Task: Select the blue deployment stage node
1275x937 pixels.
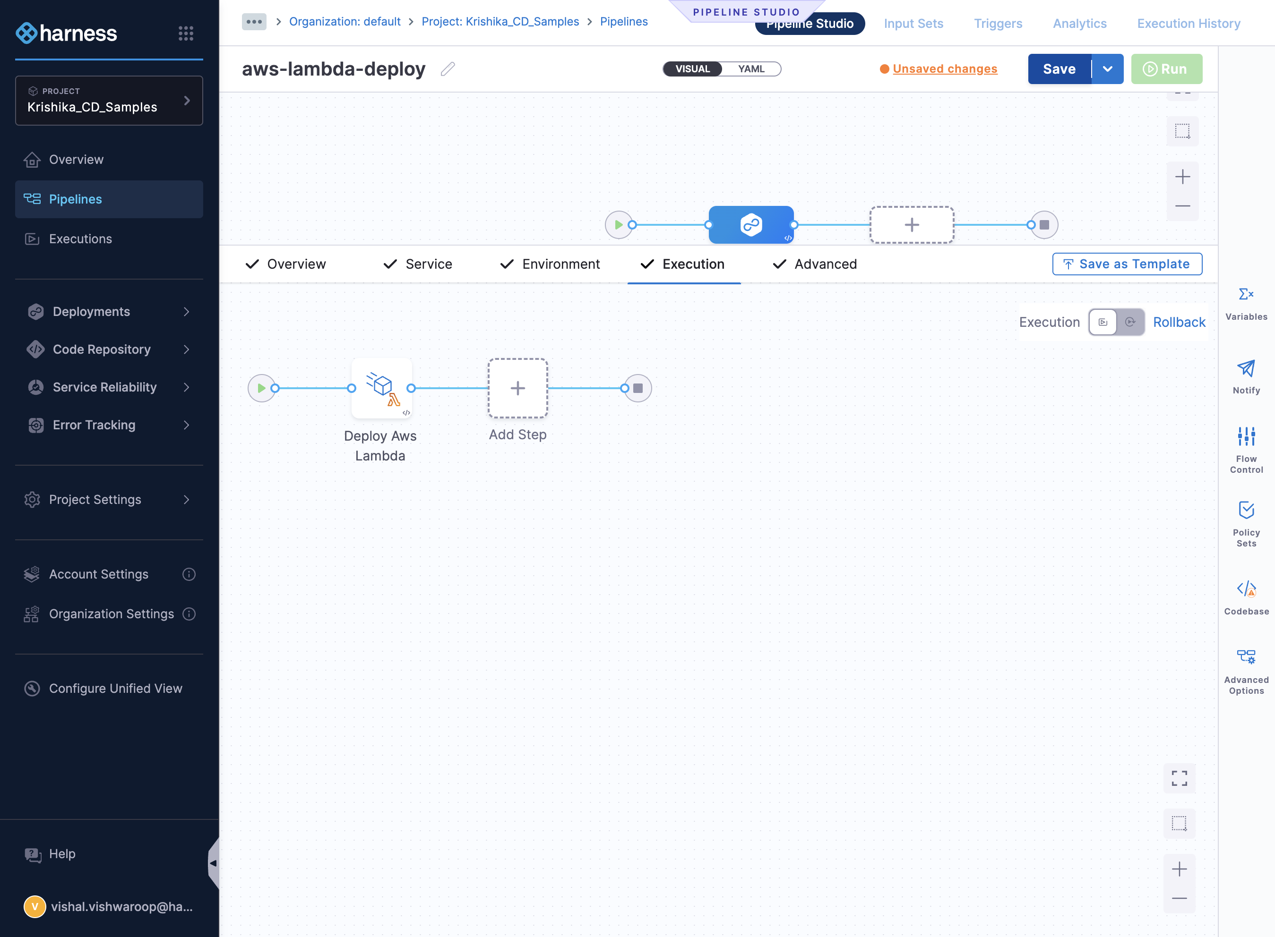Action: coord(751,225)
